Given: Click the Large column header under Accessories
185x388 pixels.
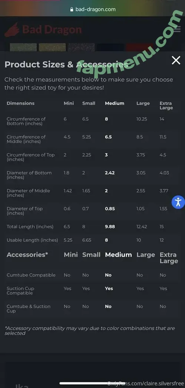Looking at the screenshot, I should (x=146, y=254).
